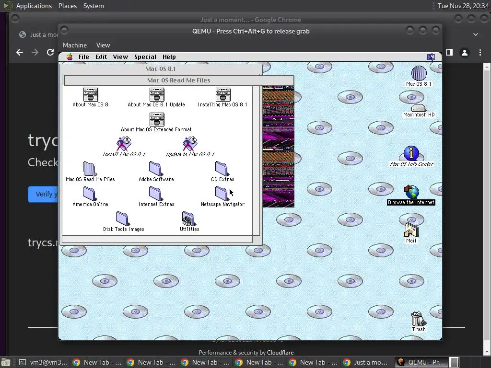Viewport: 491px width, 368px height.
Task: Open About Mac OS Extended Format document
Action: coord(157,119)
